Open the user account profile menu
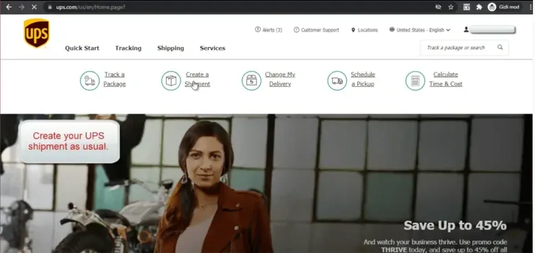Viewport: 535px width, 253px height. coord(489,29)
